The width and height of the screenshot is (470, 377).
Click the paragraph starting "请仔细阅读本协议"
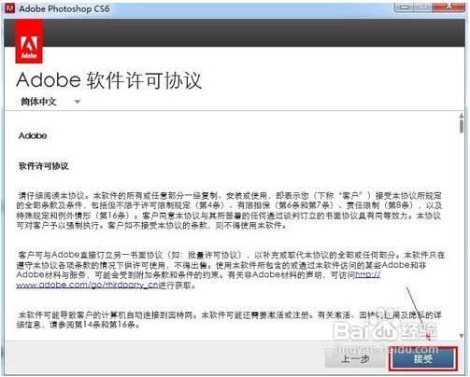[x=229, y=210]
